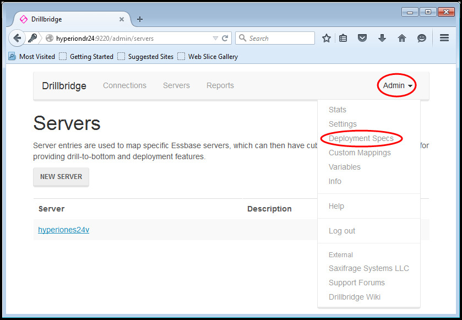Click the search magnifier icon
The width and height of the screenshot is (462, 320).
(242, 38)
